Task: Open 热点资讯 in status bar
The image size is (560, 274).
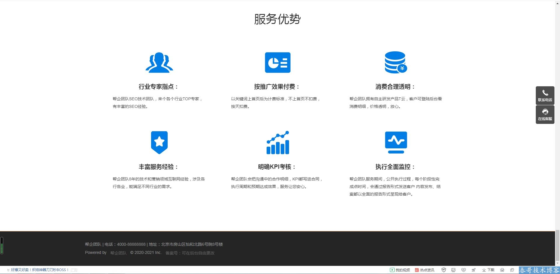Action: [425, 270]
